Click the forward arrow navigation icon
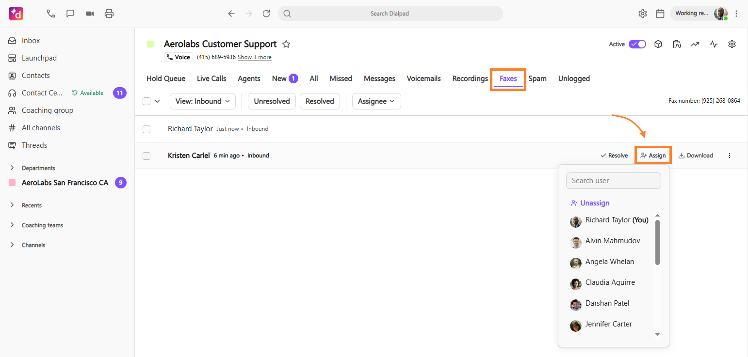Screen dimensions: 748x357 click(249, 14)
